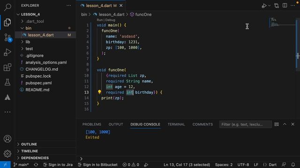Open the Atlassian view icon
Image resolution: width=300 pixels, height=168 pixels.
(x=7, y=97)
